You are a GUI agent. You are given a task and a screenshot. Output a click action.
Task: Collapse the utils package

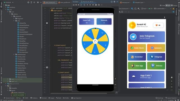(14, 21)
